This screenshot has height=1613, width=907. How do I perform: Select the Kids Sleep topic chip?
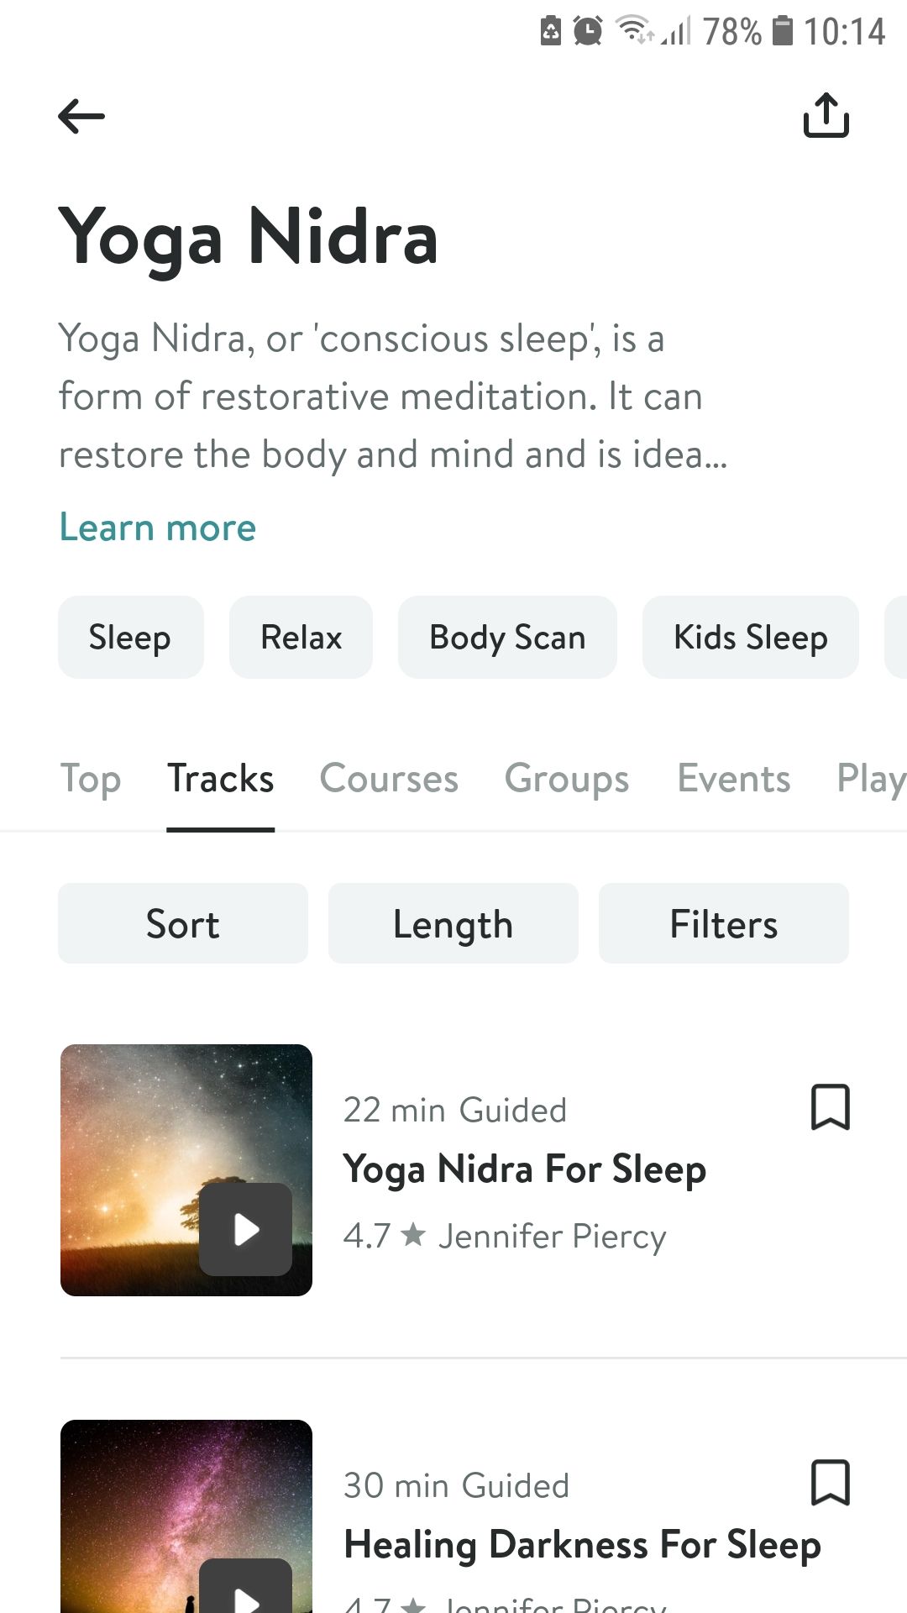pyautogui.click(x=751, y=638)
